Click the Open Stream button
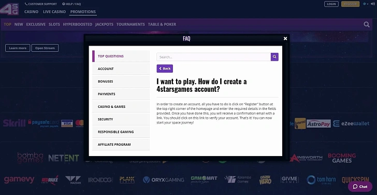This screenshot has height=195, width=377. click(45, 48)
